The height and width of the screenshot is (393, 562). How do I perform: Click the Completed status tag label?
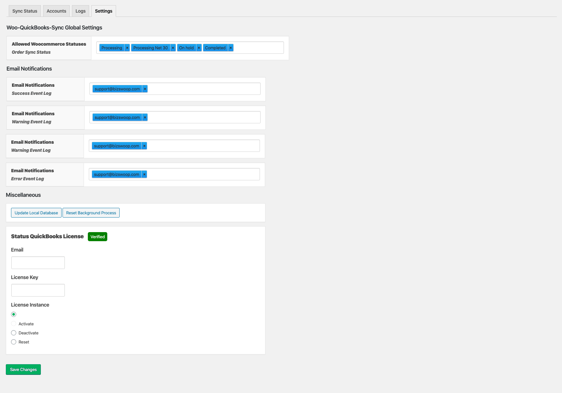pos(215,48)
